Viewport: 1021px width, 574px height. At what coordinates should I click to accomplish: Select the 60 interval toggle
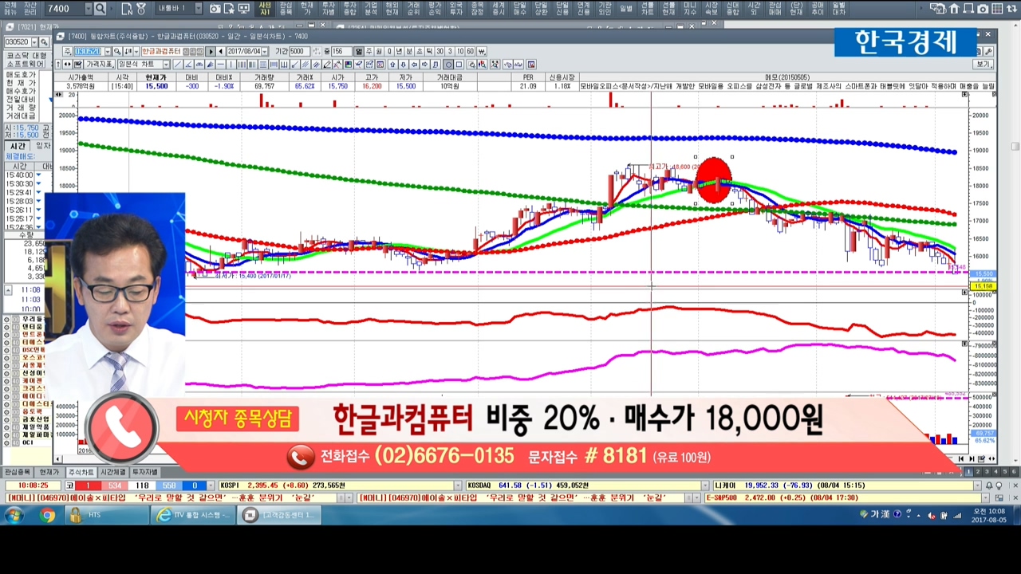(x=471, y=51)
